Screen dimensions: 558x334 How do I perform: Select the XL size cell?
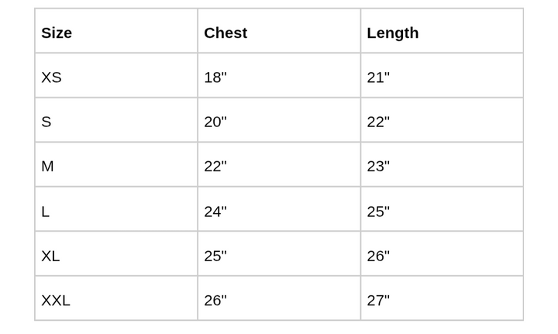click(x=50, y=255)
